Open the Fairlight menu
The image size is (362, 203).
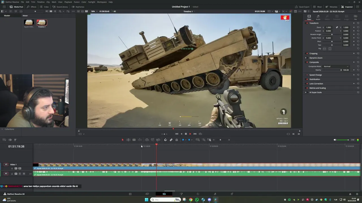pos(92,2)
